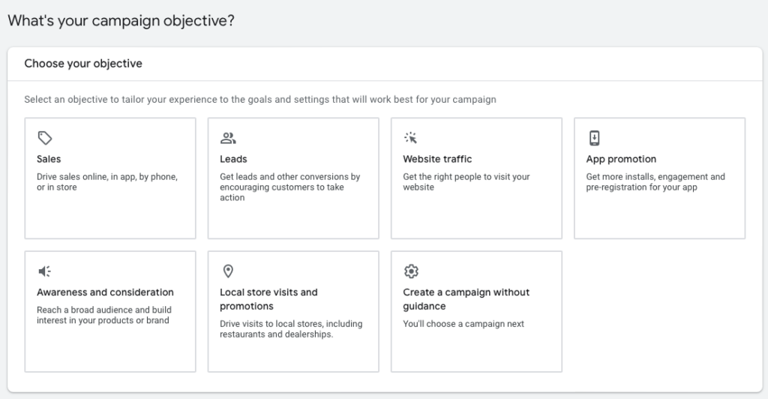Click 'Get leads and other conversions' description
The height and width of the screenshot is (399, 768).
(290, 187)
